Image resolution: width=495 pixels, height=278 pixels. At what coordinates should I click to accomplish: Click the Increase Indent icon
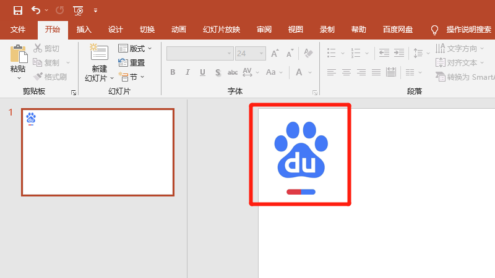tap(399, 53)
